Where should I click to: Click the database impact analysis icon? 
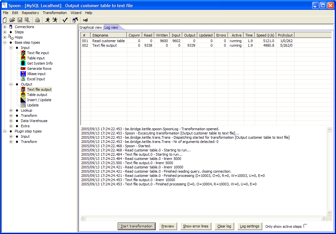75,20
